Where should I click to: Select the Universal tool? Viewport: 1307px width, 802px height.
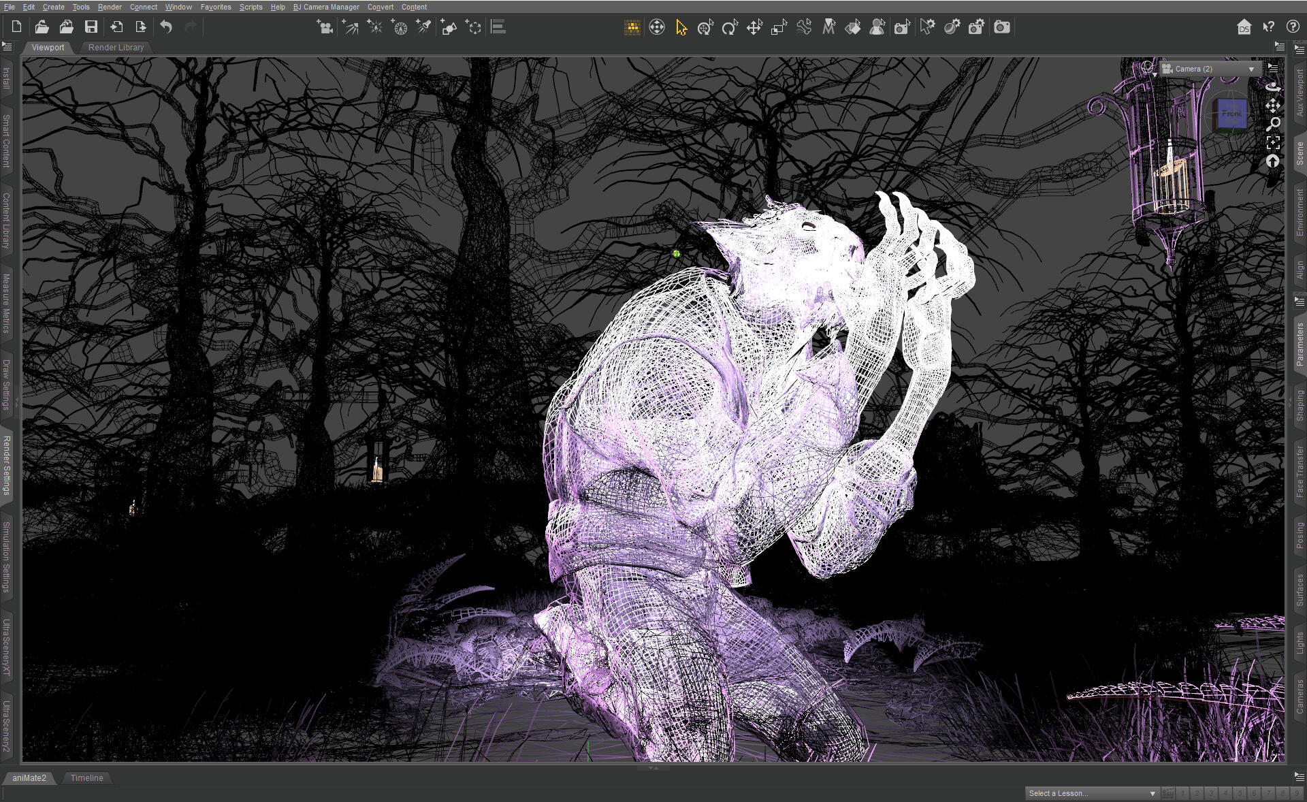(657, 27)
